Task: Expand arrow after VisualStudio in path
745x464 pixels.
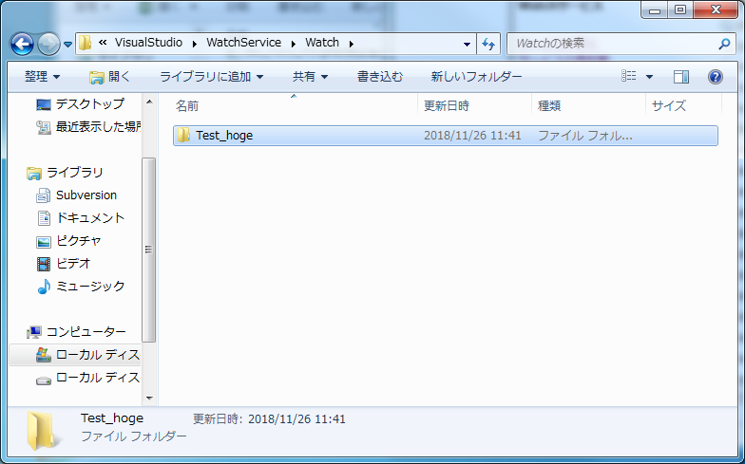Action: [195, 44]
